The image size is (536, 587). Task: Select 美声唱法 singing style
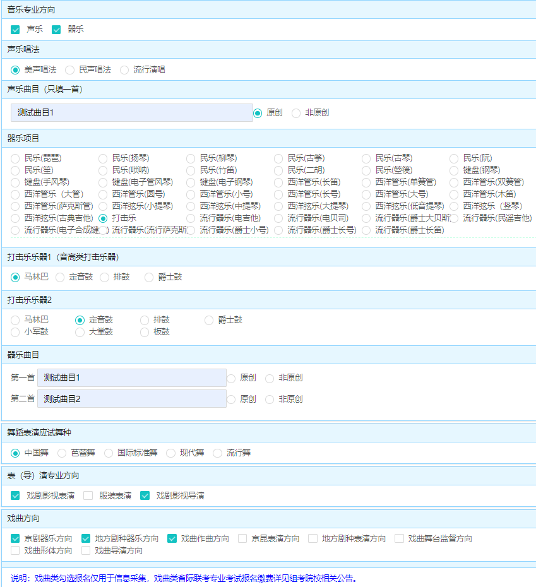tap(15, 70)
